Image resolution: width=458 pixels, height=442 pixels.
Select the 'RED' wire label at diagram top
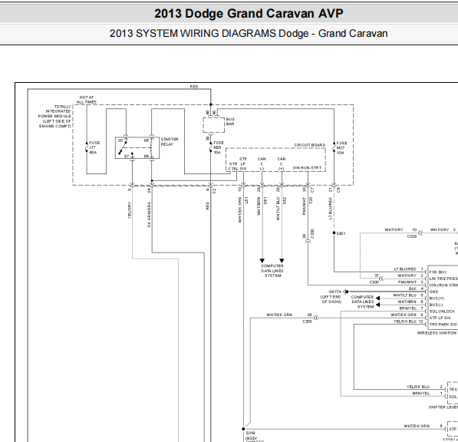point(194,87)
